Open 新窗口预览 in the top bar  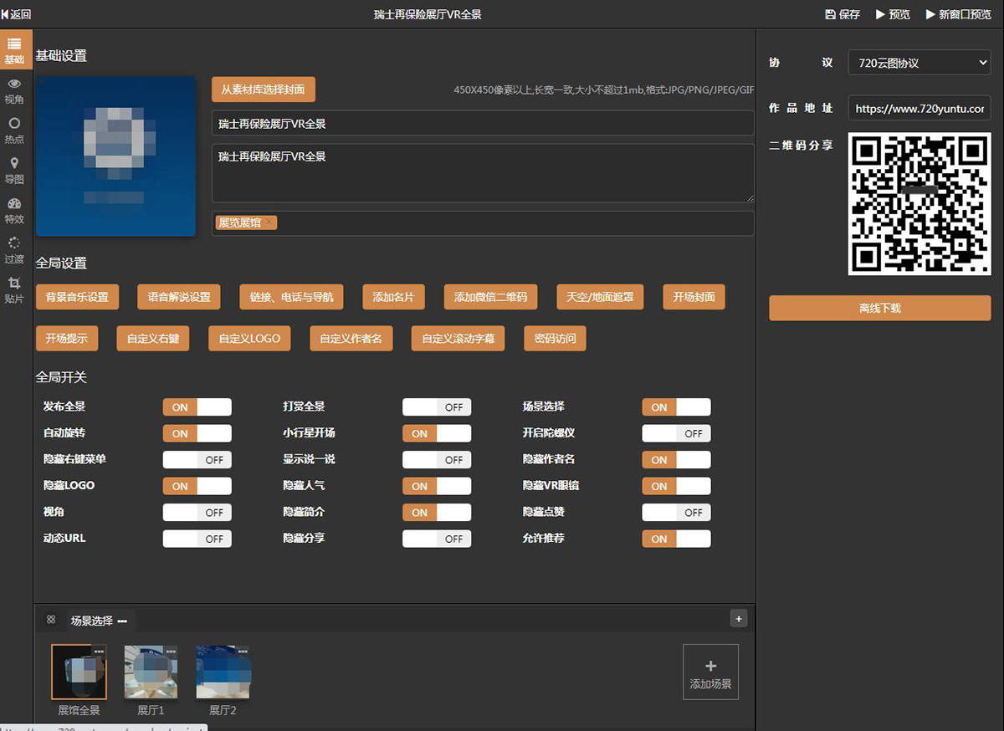pyautogui.click(x=958, y=14)
